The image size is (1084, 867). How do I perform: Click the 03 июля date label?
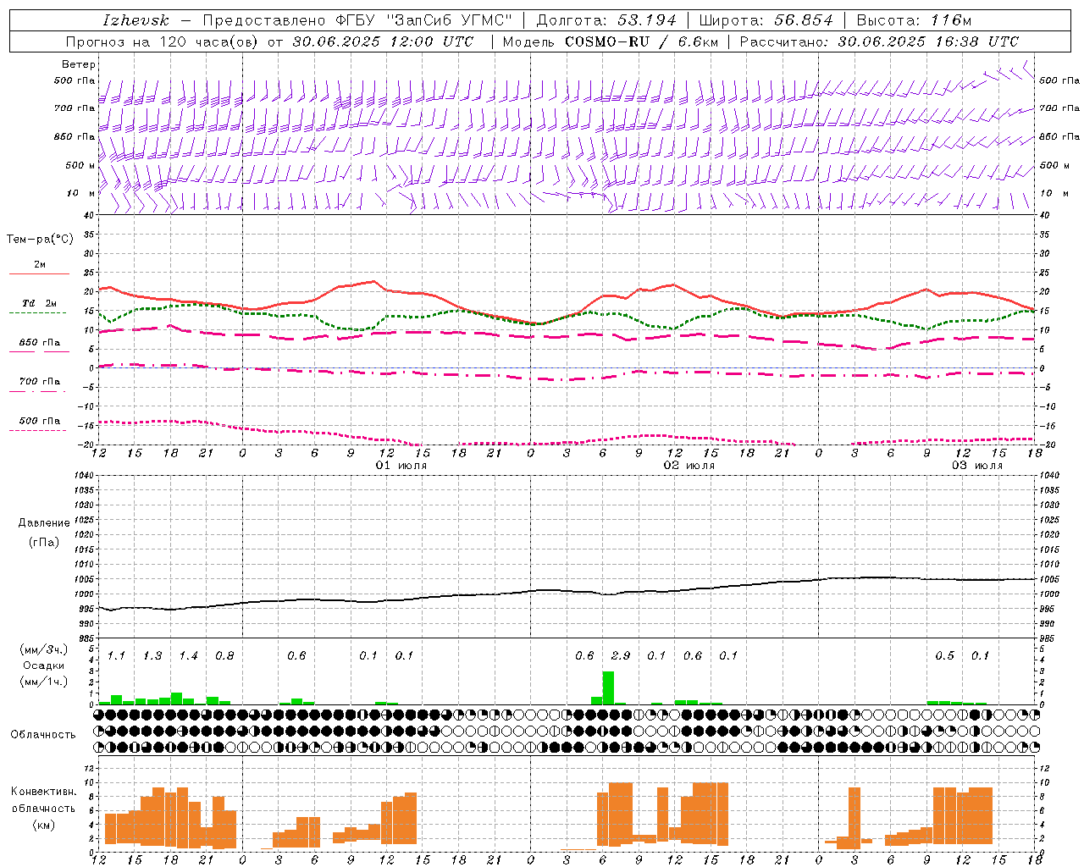click(977, 466)
